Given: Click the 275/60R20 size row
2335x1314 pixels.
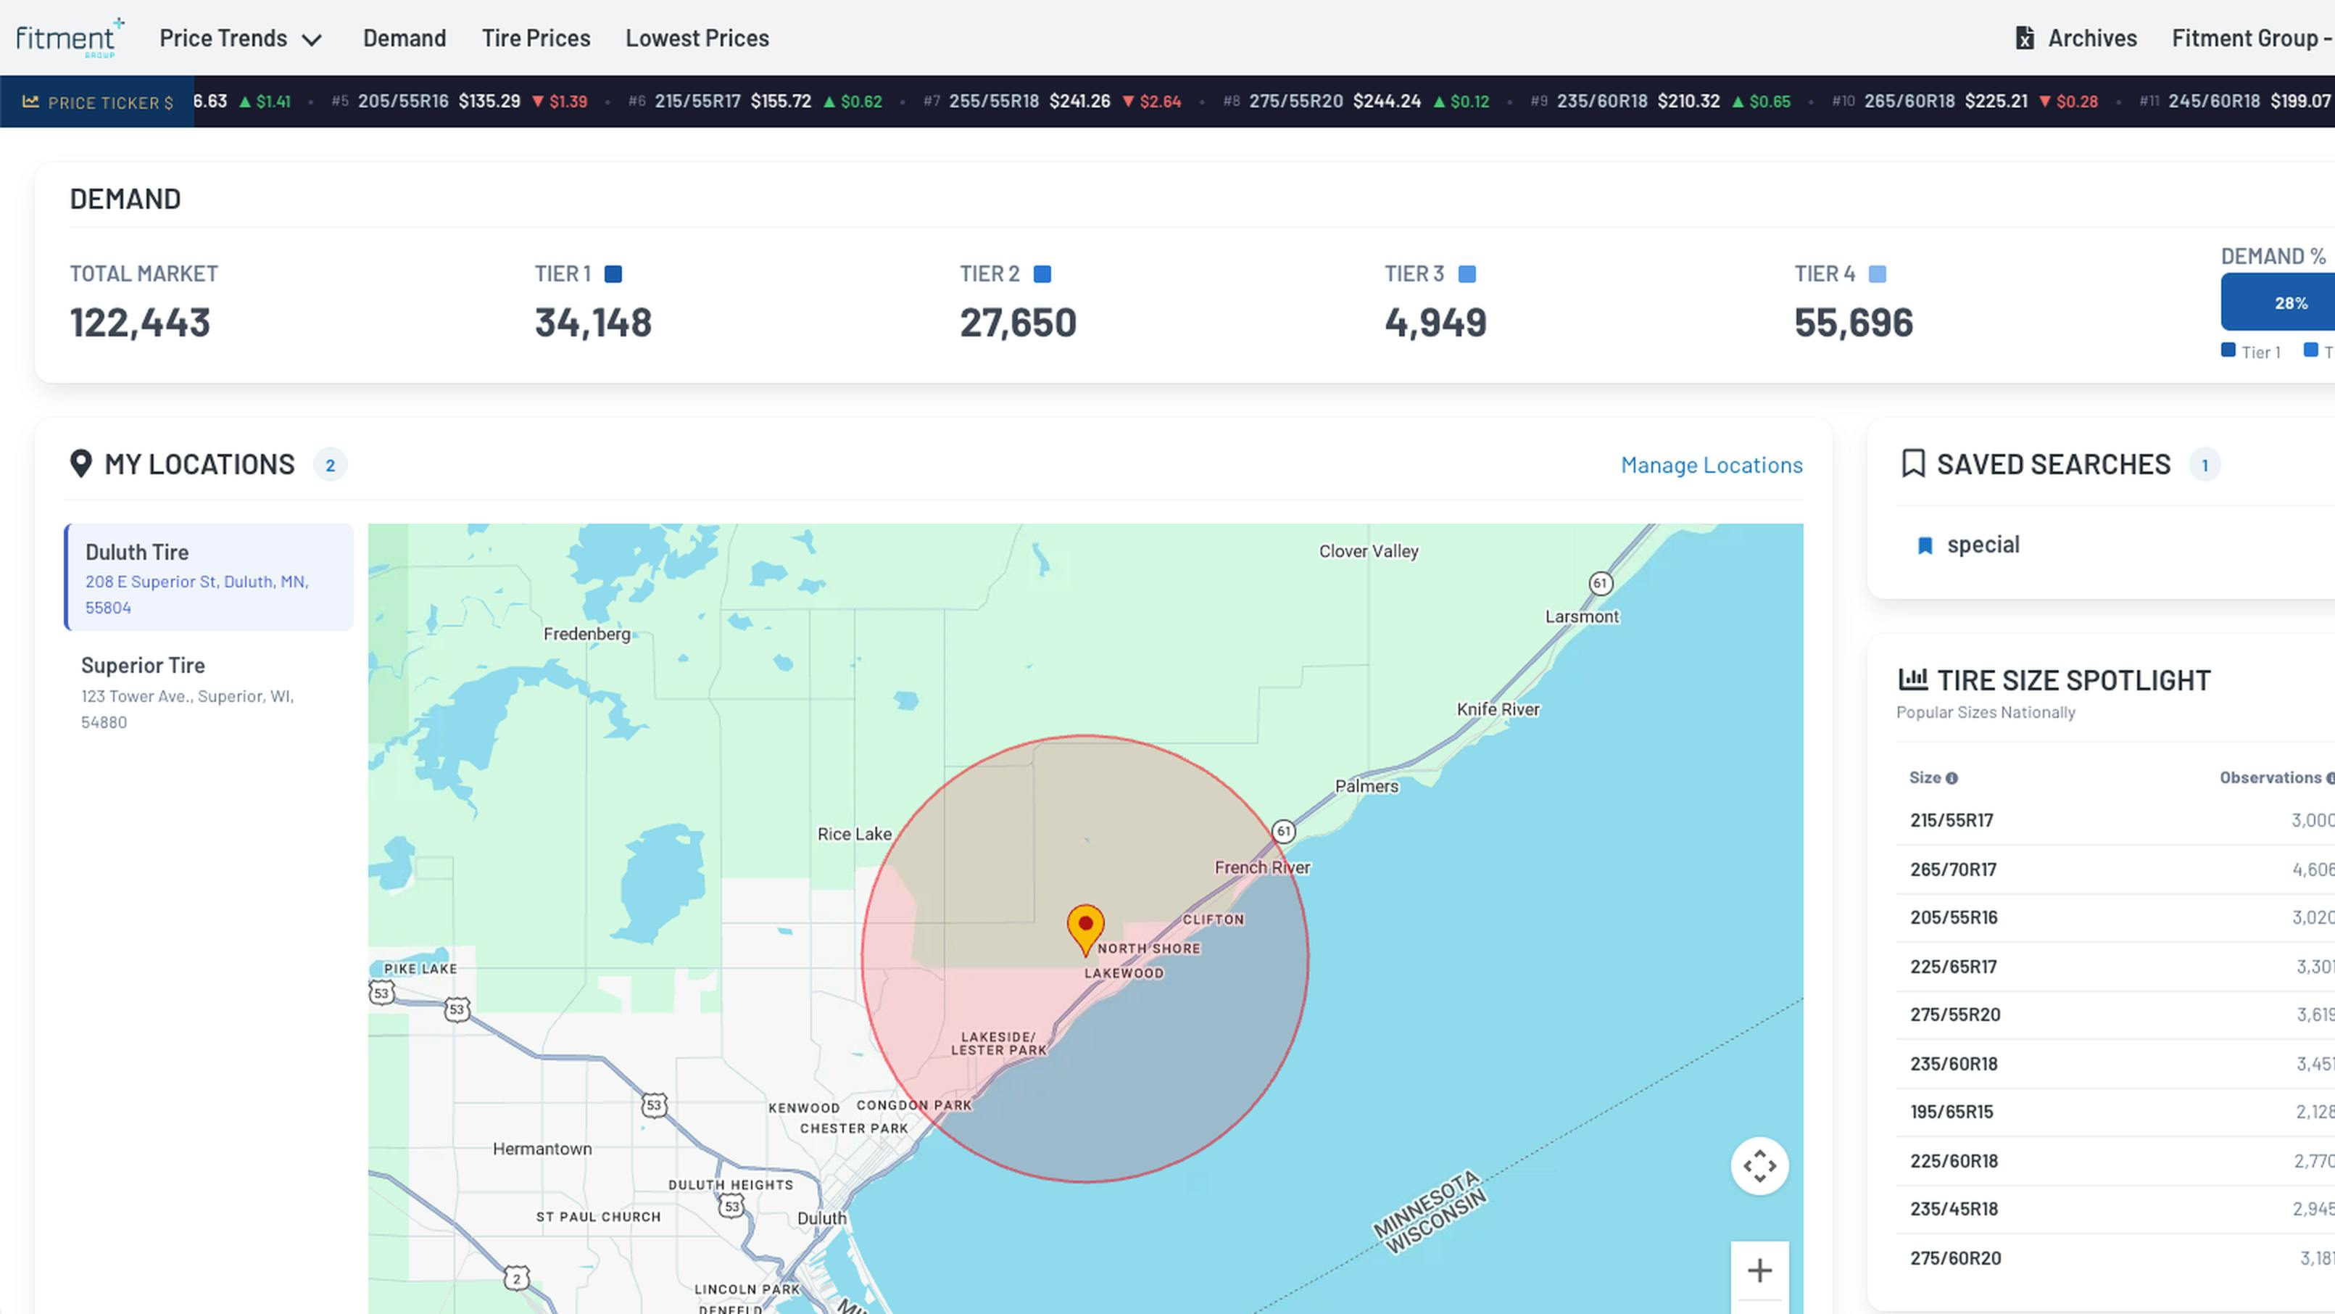Looking at the screenshot, I should point(2115,1257).
